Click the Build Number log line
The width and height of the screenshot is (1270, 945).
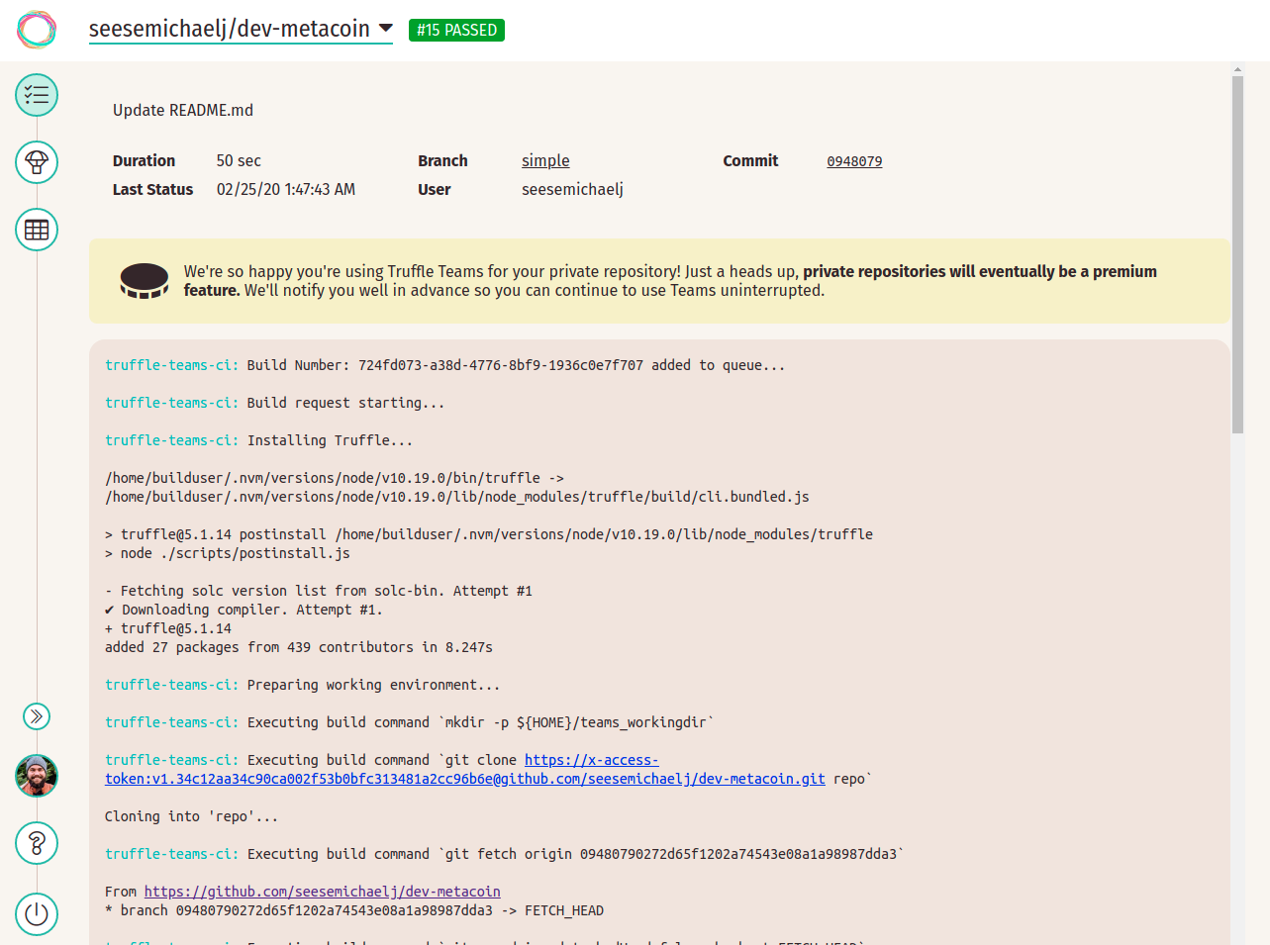(x=445, y=365)
